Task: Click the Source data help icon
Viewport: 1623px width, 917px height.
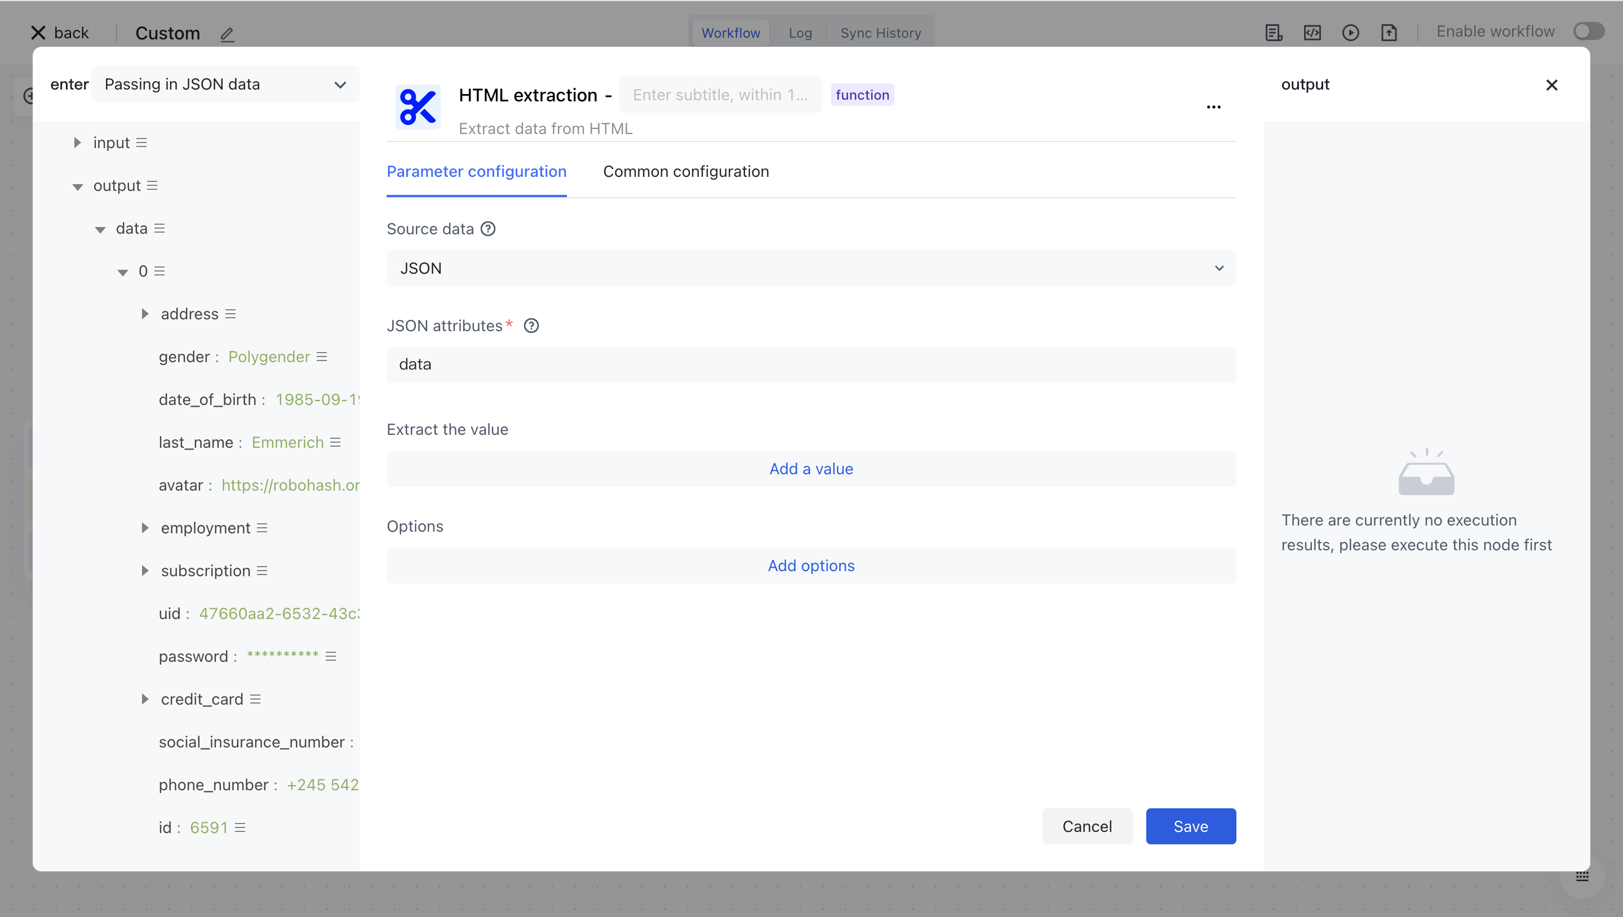Action: [487, 229]
